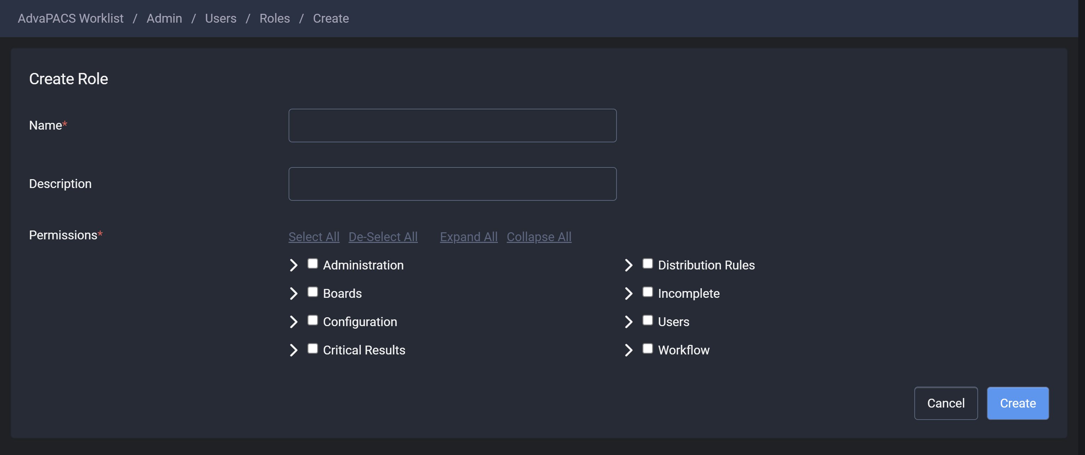Go to AdvaPACS Worklist breadcrumb
This screenshot has width=1085, height=455.
pyautogui.click(x=70, y=18)
